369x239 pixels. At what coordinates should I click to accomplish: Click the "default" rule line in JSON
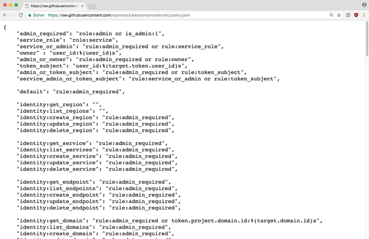click(71, 92)
